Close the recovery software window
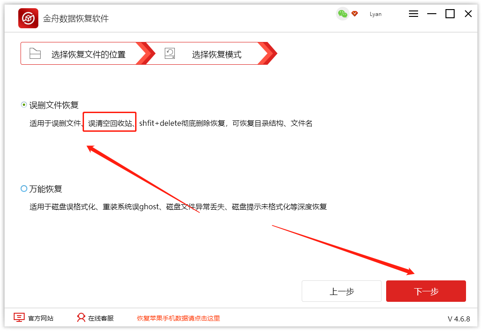Image resolution: width=482 pixels, height=331 pixels. tap(468, 14)
